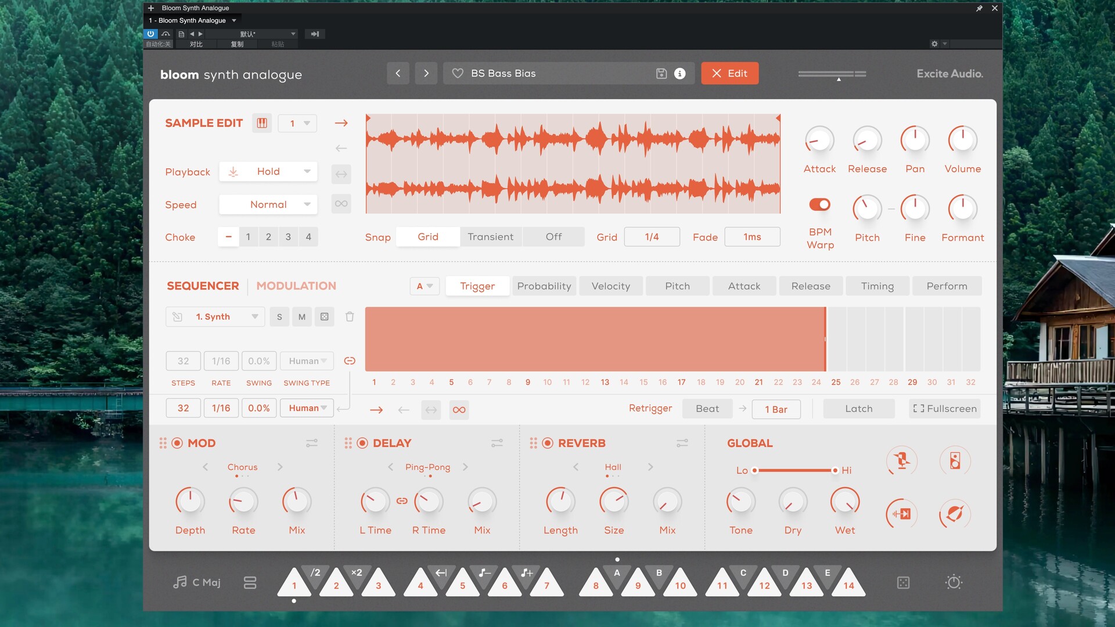Toggle sequencer loop infinity button

pyautogui.click(x=459, y=410)
